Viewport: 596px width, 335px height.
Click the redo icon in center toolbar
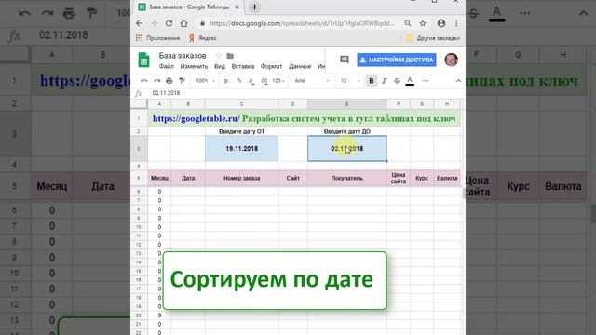point(156,81)
